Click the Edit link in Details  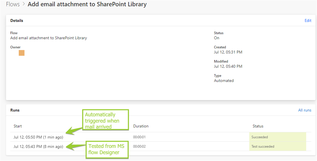(x=308, y=20)
